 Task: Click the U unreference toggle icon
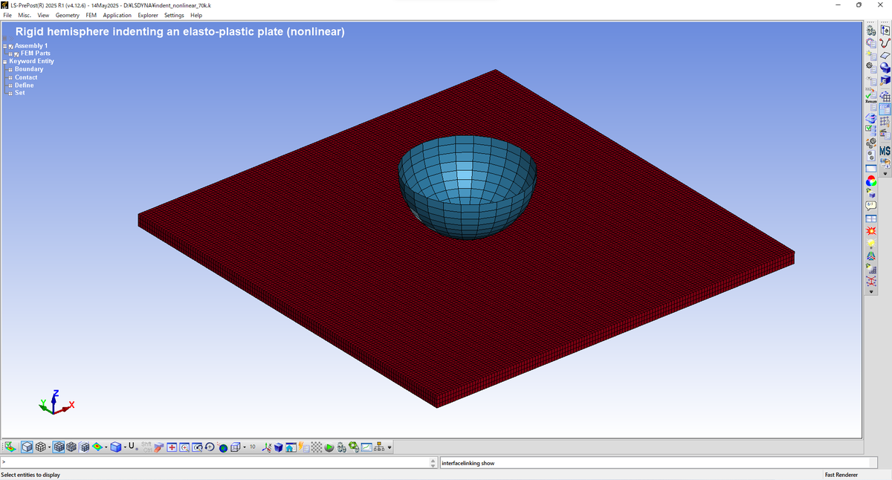(x=132, y=447)
